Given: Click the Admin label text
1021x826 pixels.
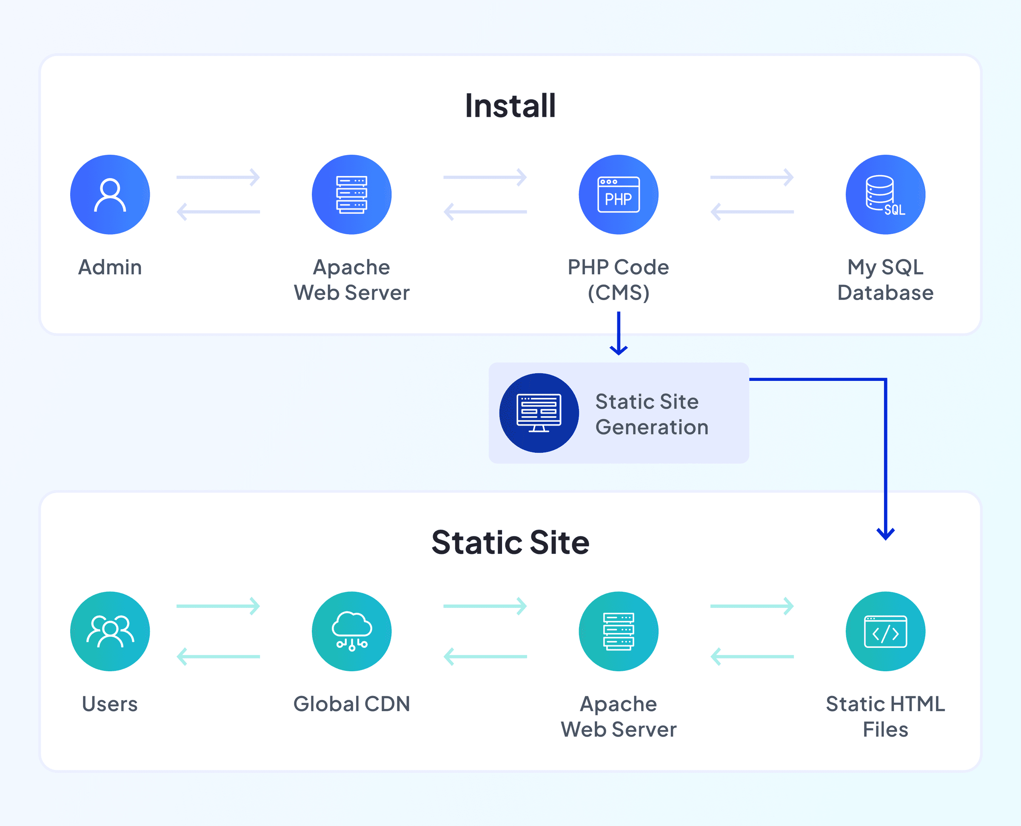Looking at the screenshot, I should click(x=109, y=267).
